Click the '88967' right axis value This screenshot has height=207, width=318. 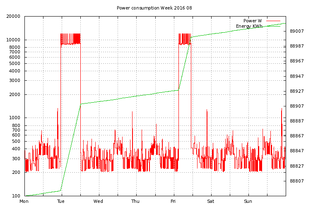click(x=297, y=61)
